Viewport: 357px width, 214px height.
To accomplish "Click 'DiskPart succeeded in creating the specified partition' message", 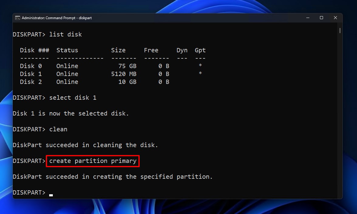I will tap(113, 177).
